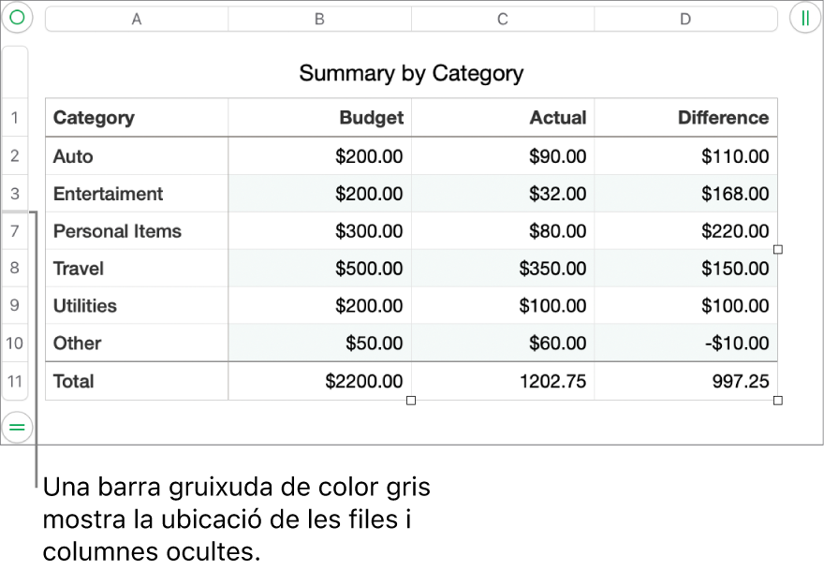Select column header C
824x570 pixels.
pos(503,17)
